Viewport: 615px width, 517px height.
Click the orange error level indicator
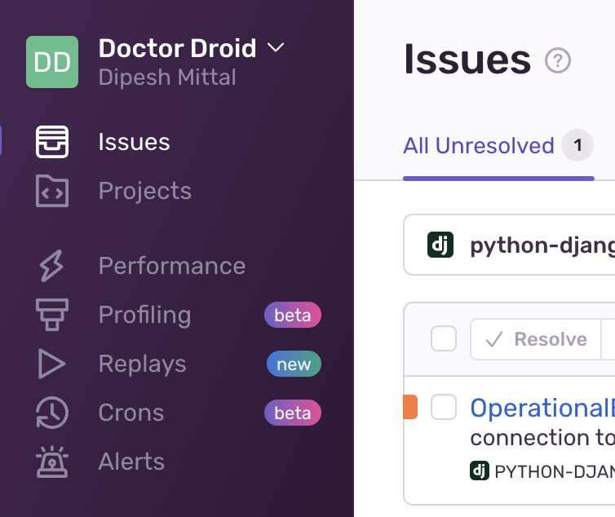coord(410,407)
